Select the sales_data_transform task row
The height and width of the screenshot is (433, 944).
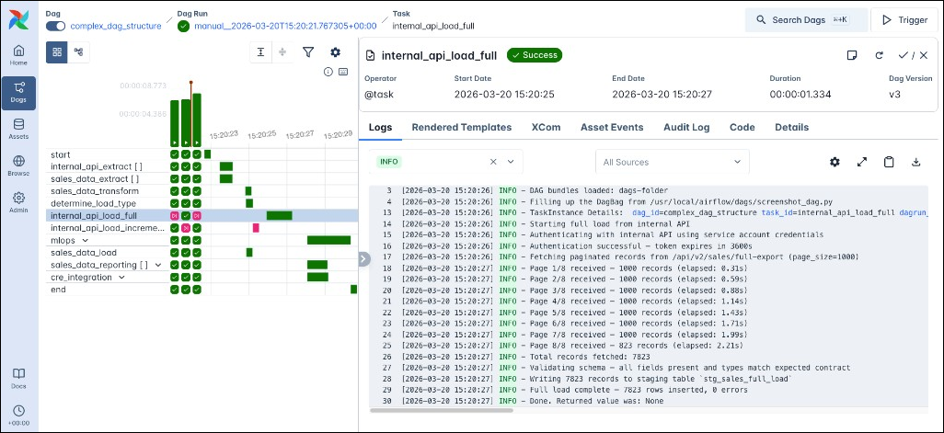[x=107, y=191]
